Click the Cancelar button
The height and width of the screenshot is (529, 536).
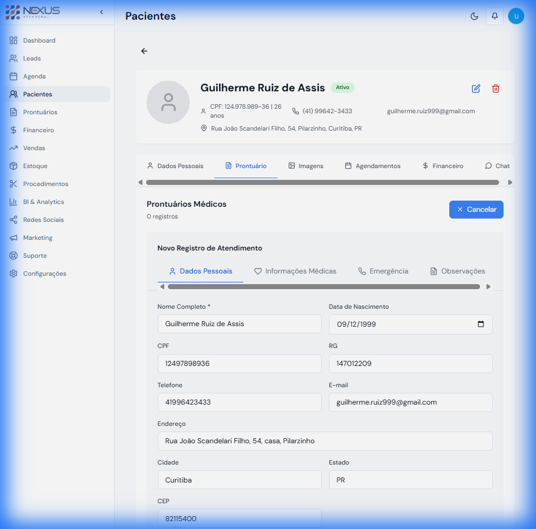(x=476, y=209)
